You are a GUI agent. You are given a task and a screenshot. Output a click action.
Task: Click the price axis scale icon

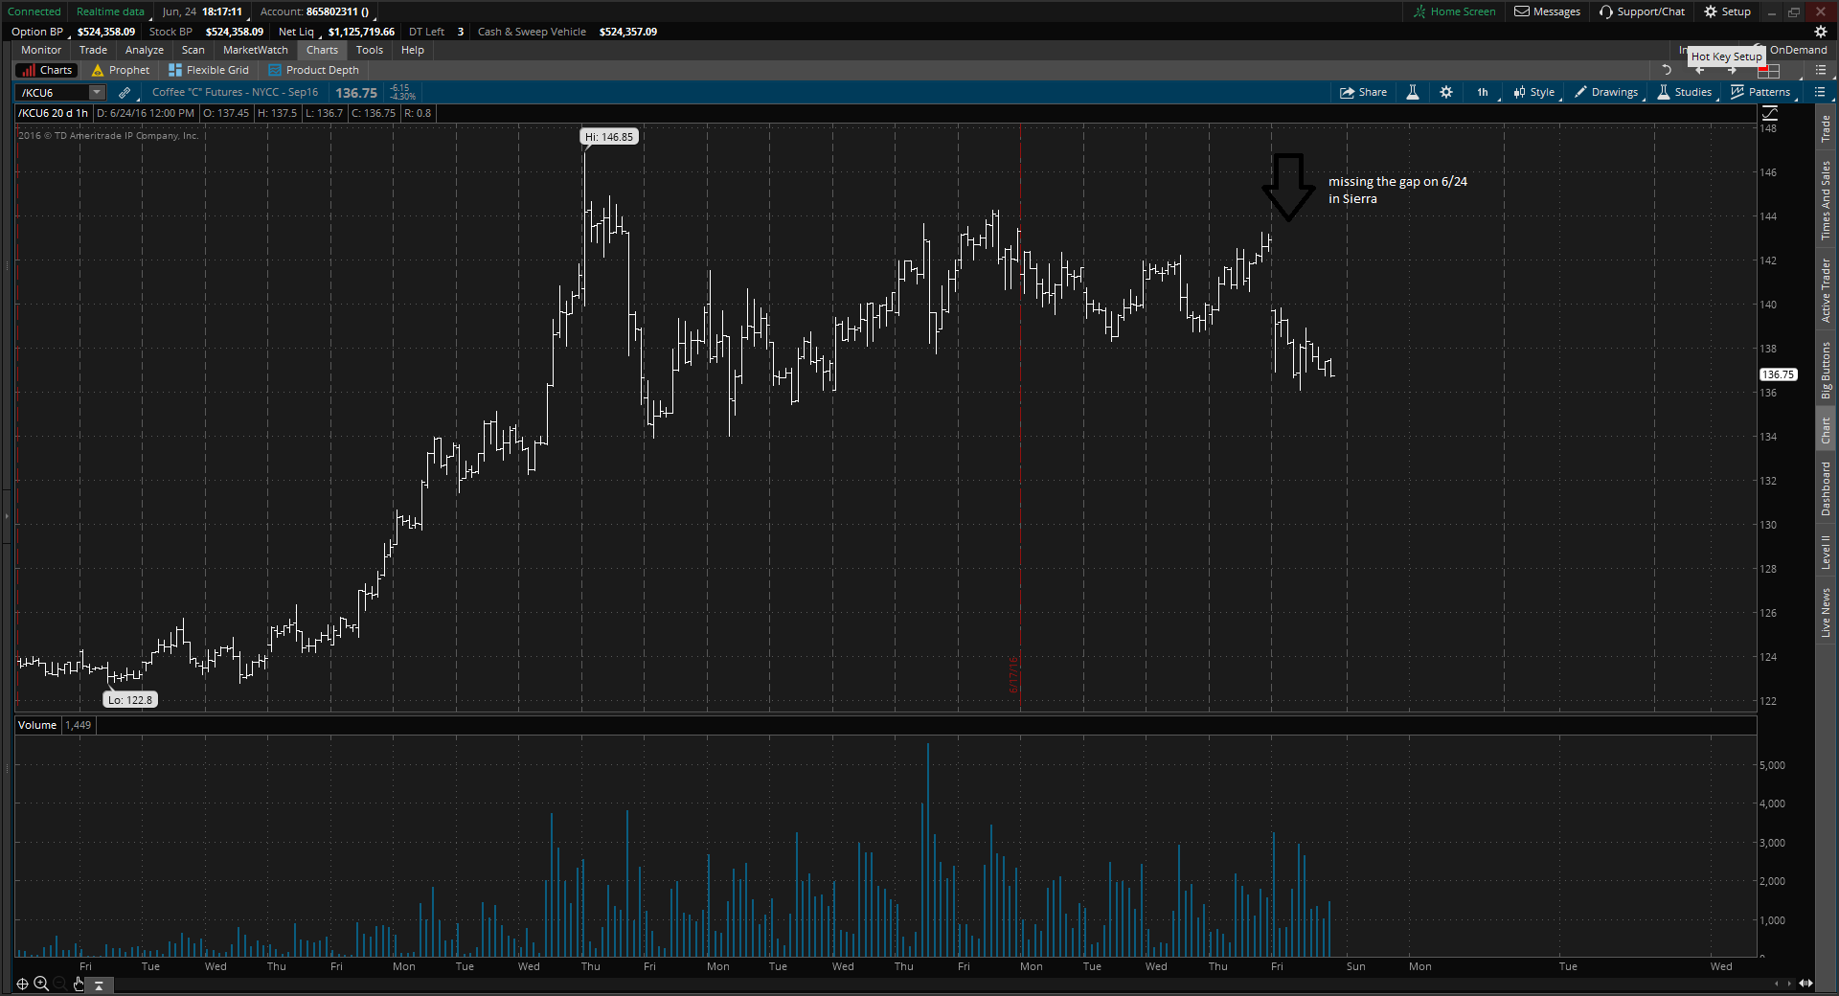(x=1769, y=114)
